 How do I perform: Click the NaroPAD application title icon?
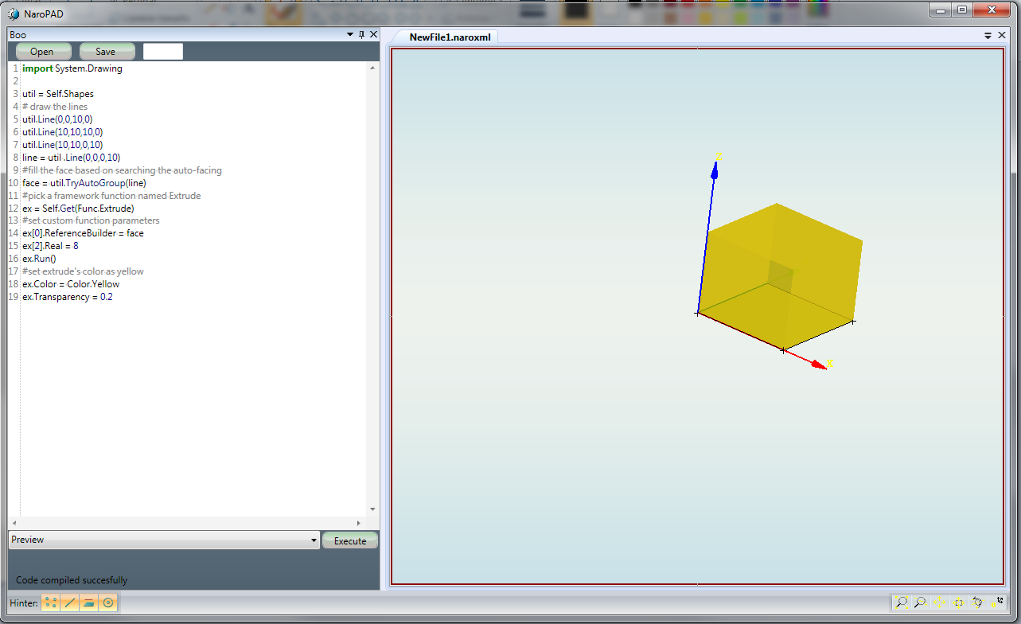pos(14,14)
